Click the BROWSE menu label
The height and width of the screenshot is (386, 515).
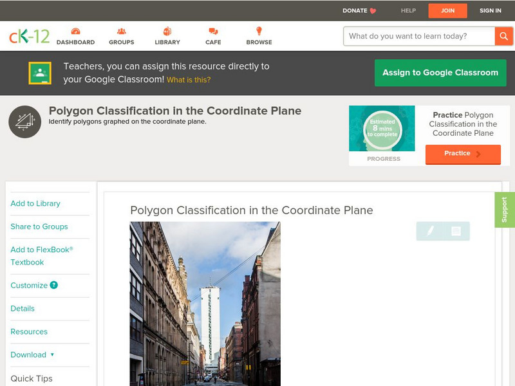point(259,42)
